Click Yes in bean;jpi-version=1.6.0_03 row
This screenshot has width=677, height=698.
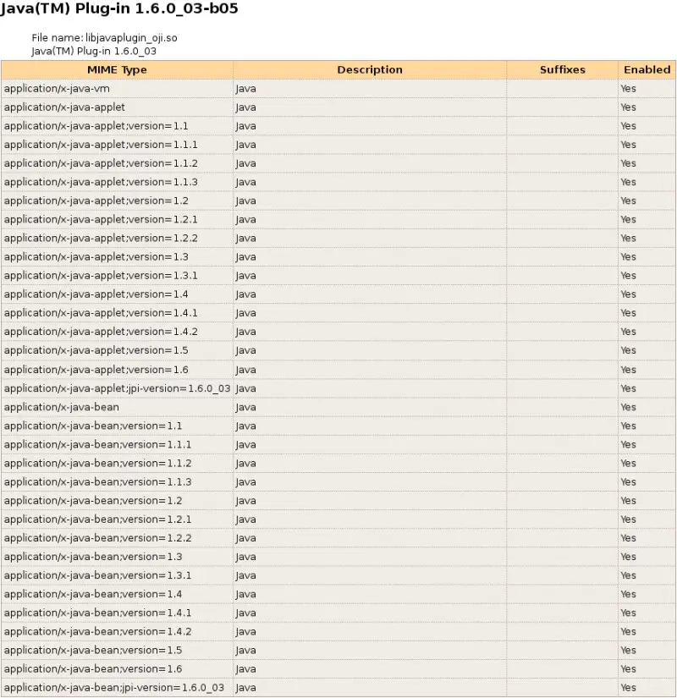click(x=629, y=687)
